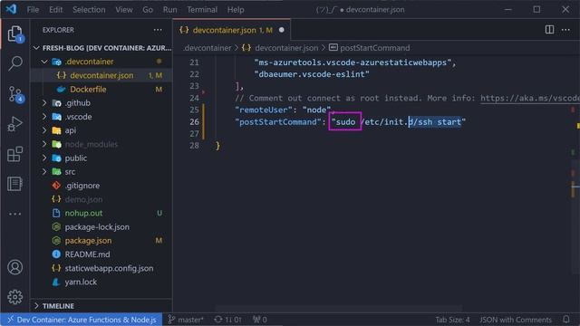Select the devcontainer.json editor tab

click(232, 30)
